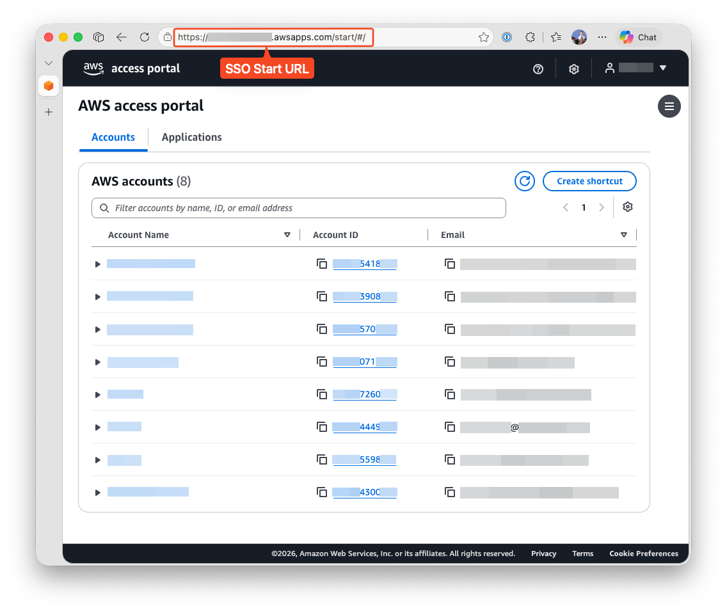Open the browser three-dot menu
Image resolution: width=727 pixels, height=613 pixels.
602,37
